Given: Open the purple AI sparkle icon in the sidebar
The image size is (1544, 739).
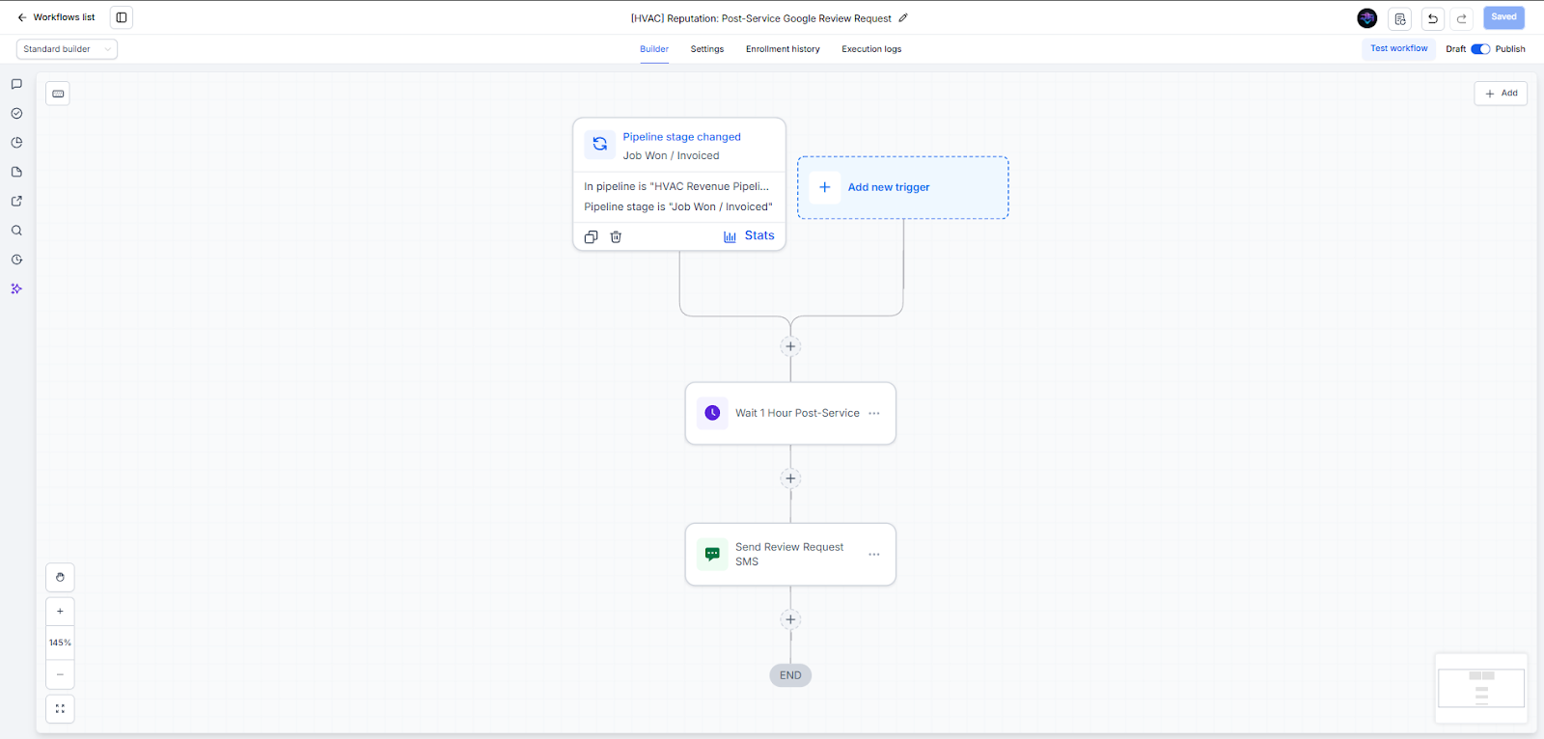Looking at the screenshot, I should tap(16, 288).
